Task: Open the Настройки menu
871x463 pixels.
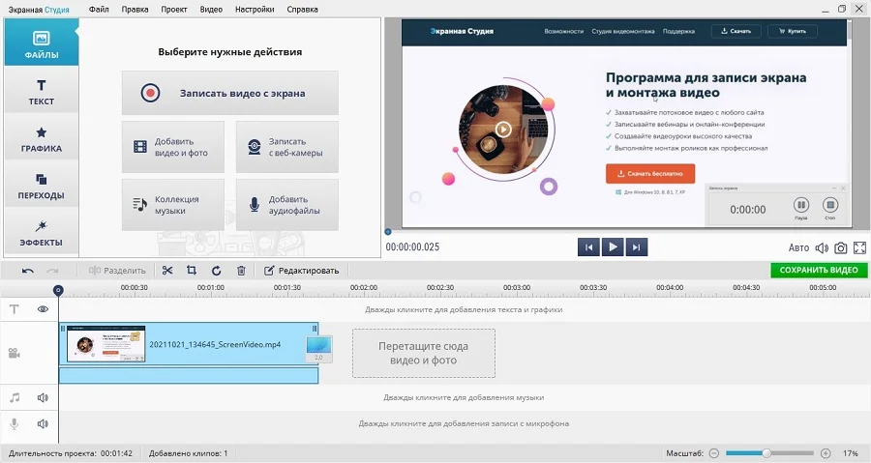Action: coord(259,9)
